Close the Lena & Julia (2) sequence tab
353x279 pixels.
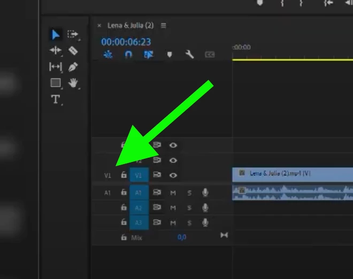(x=99, y=26)
